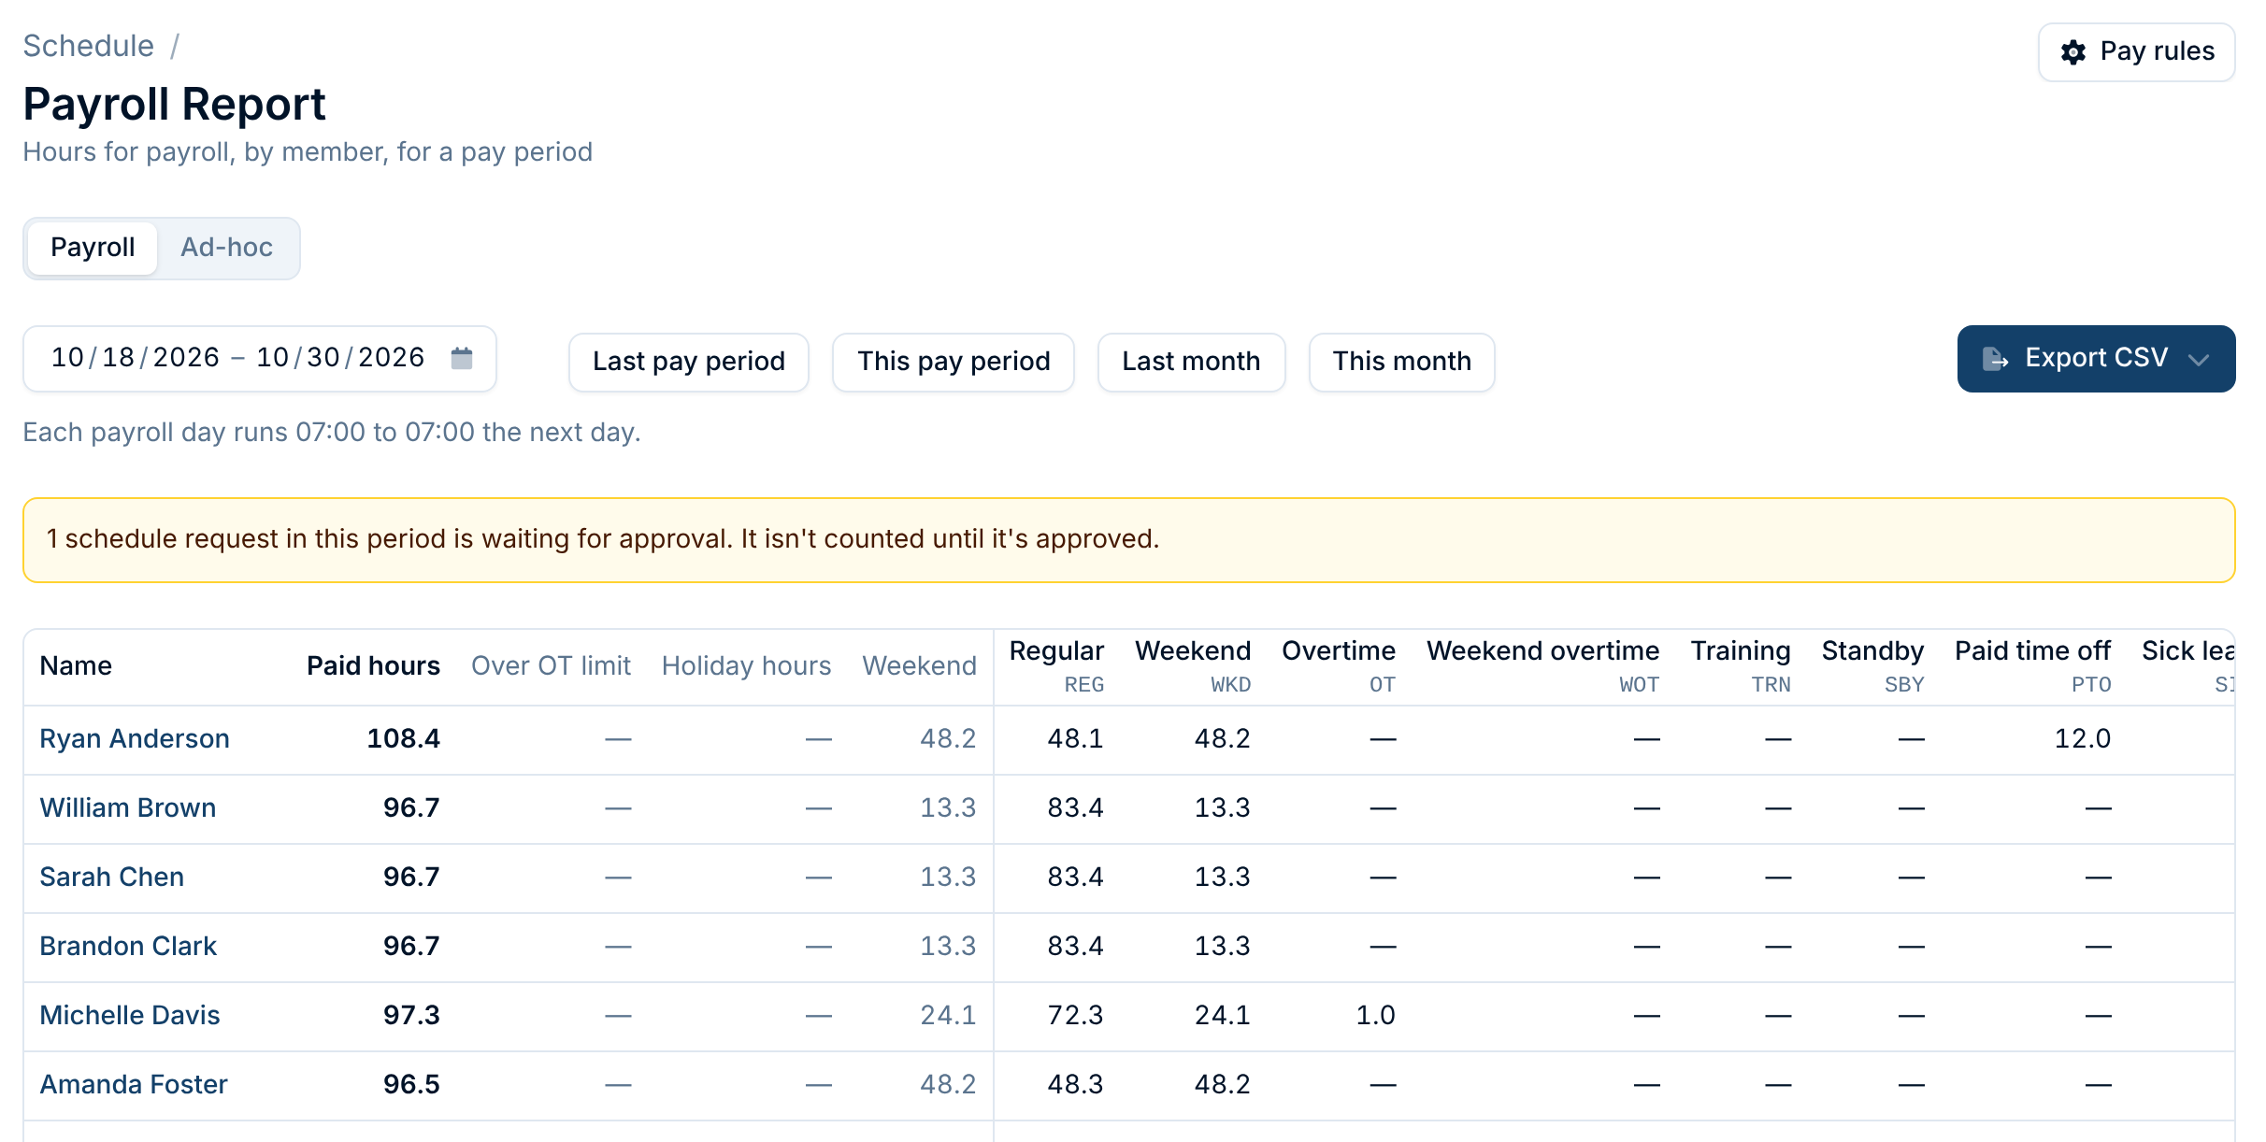This screenshot has width=2266, height=1142.
Task: Click the Regular REG column header
Action: (1056, 666)
